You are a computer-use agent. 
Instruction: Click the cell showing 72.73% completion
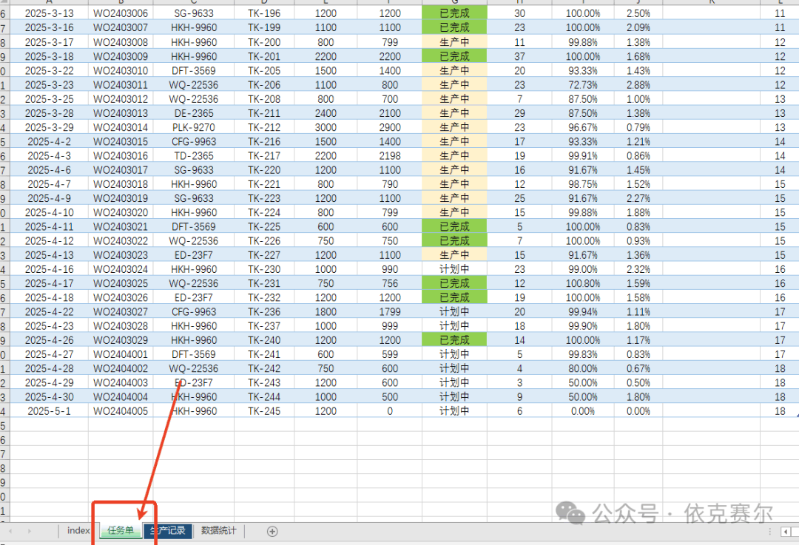pyautogui.click(x=583, y=85)
